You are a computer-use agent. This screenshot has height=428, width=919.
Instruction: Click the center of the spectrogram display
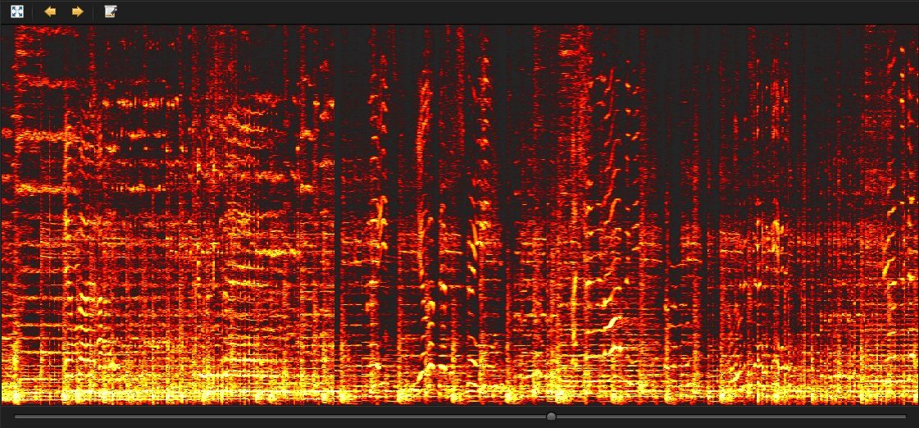click(459, 215)
